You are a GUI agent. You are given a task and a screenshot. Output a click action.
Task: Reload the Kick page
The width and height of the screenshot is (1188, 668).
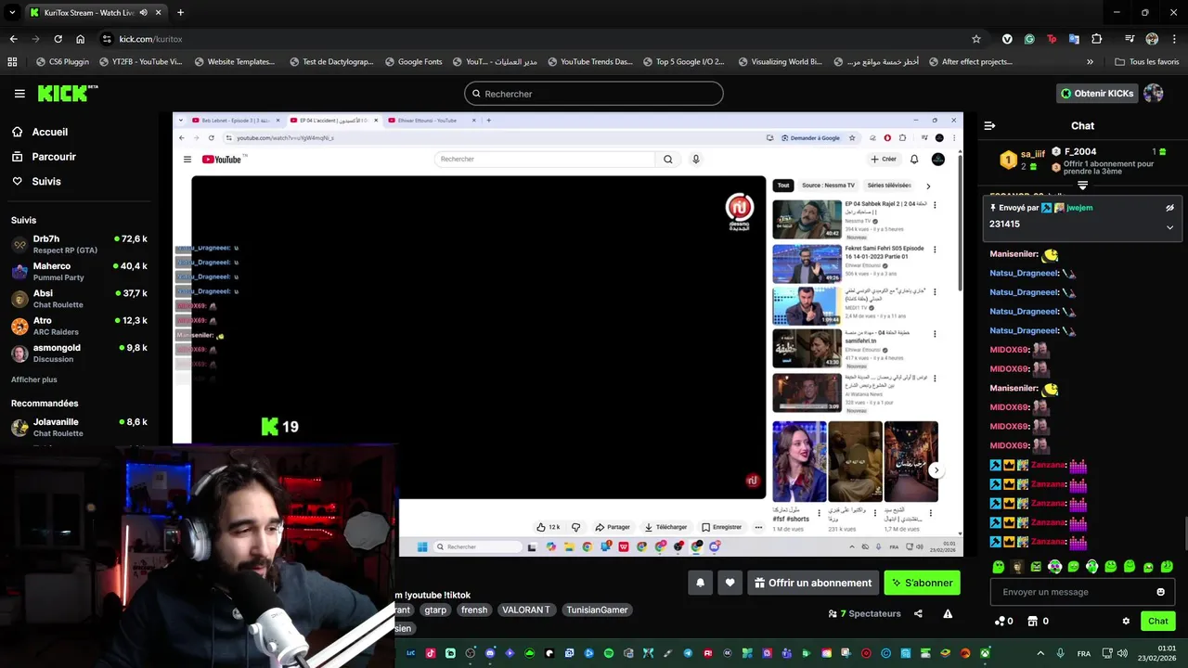(x=58, y=39)
